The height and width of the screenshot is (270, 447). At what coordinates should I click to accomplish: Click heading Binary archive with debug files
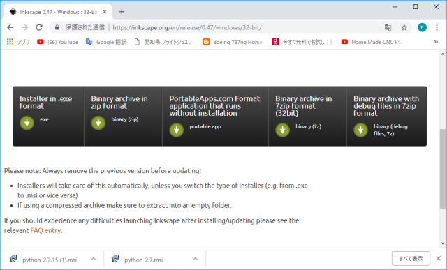(x=386, y=106)
